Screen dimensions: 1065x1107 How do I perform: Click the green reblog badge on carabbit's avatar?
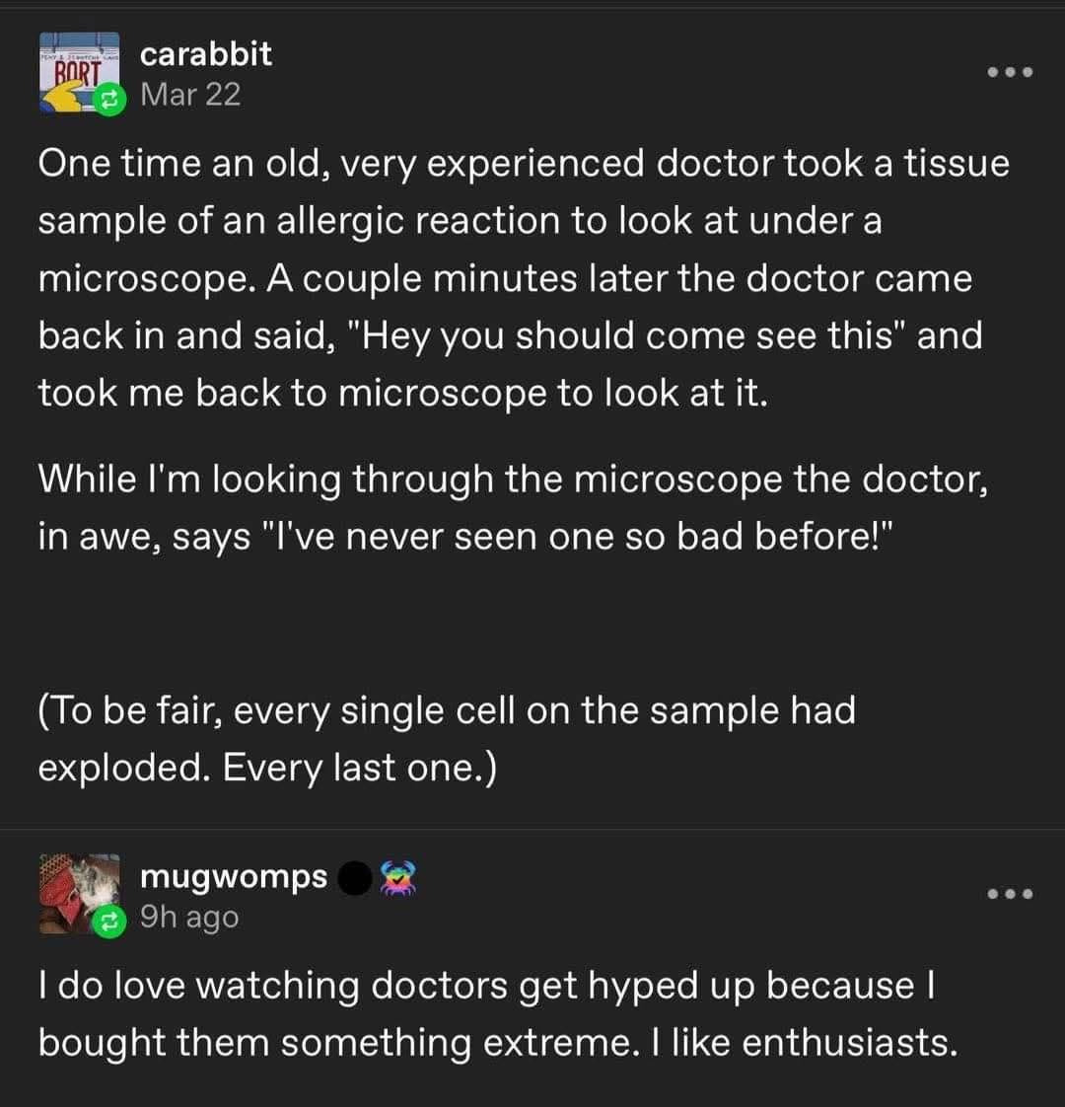(x=109, y=99)
